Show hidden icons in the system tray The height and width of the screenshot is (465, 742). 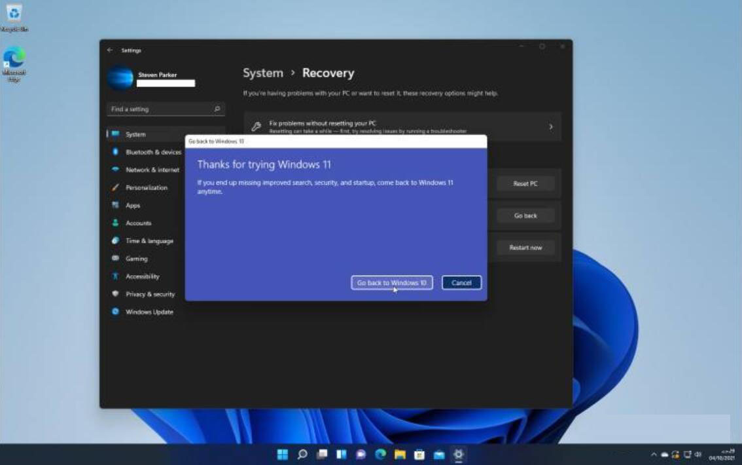tap(654, 454)
